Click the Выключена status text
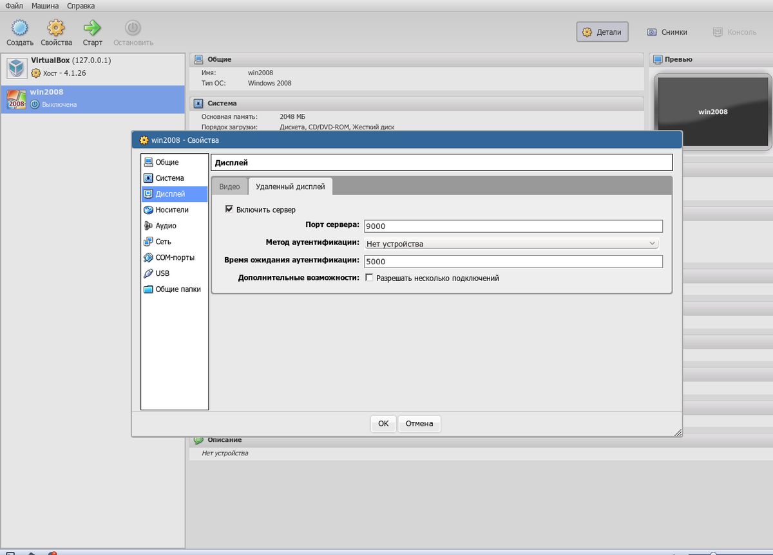773x555 pixels. 59,104
